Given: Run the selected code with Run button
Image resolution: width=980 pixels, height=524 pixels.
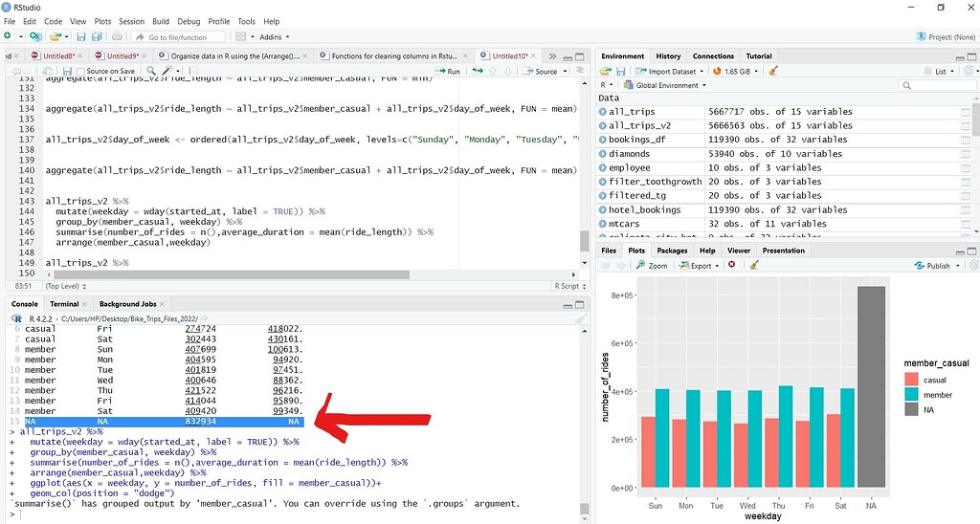Looking at the screenshot, I should point(447,72).
